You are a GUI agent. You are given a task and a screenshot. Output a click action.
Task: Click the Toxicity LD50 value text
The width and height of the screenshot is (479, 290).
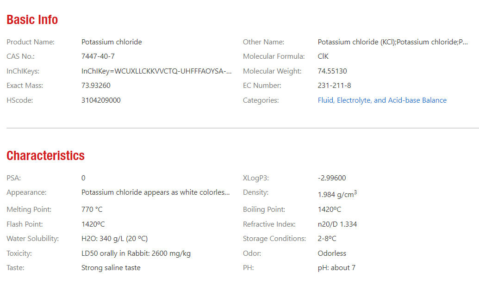(x=136, y=253)
